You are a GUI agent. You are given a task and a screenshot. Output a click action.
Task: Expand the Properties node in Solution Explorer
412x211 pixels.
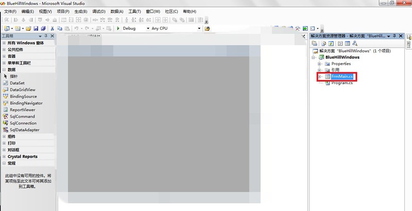pyautogui.click(x=319, y=64)
